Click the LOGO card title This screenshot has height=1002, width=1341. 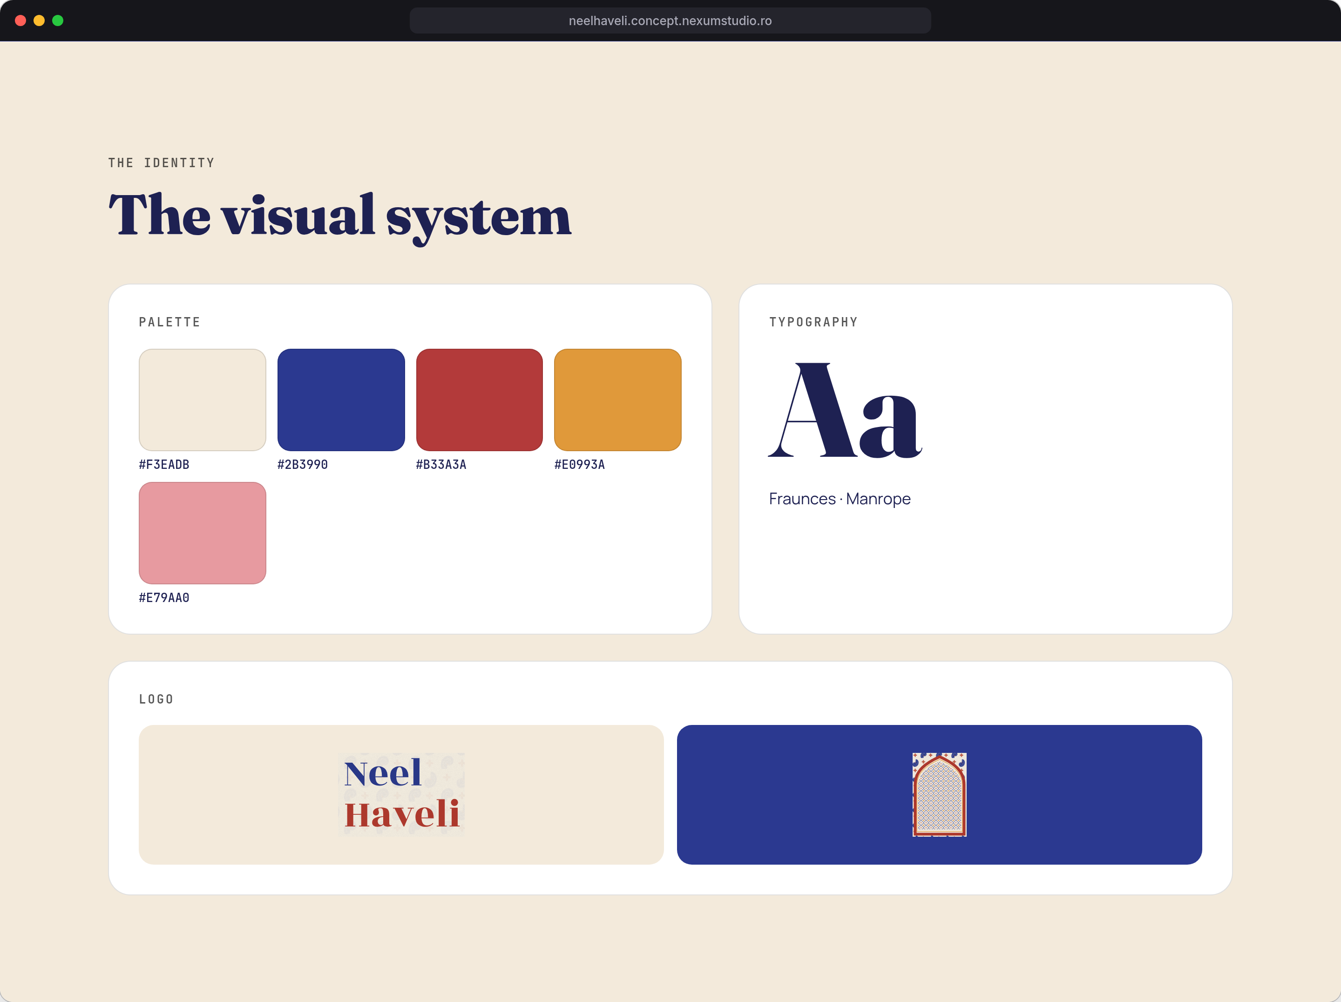(x=156, y=699)
